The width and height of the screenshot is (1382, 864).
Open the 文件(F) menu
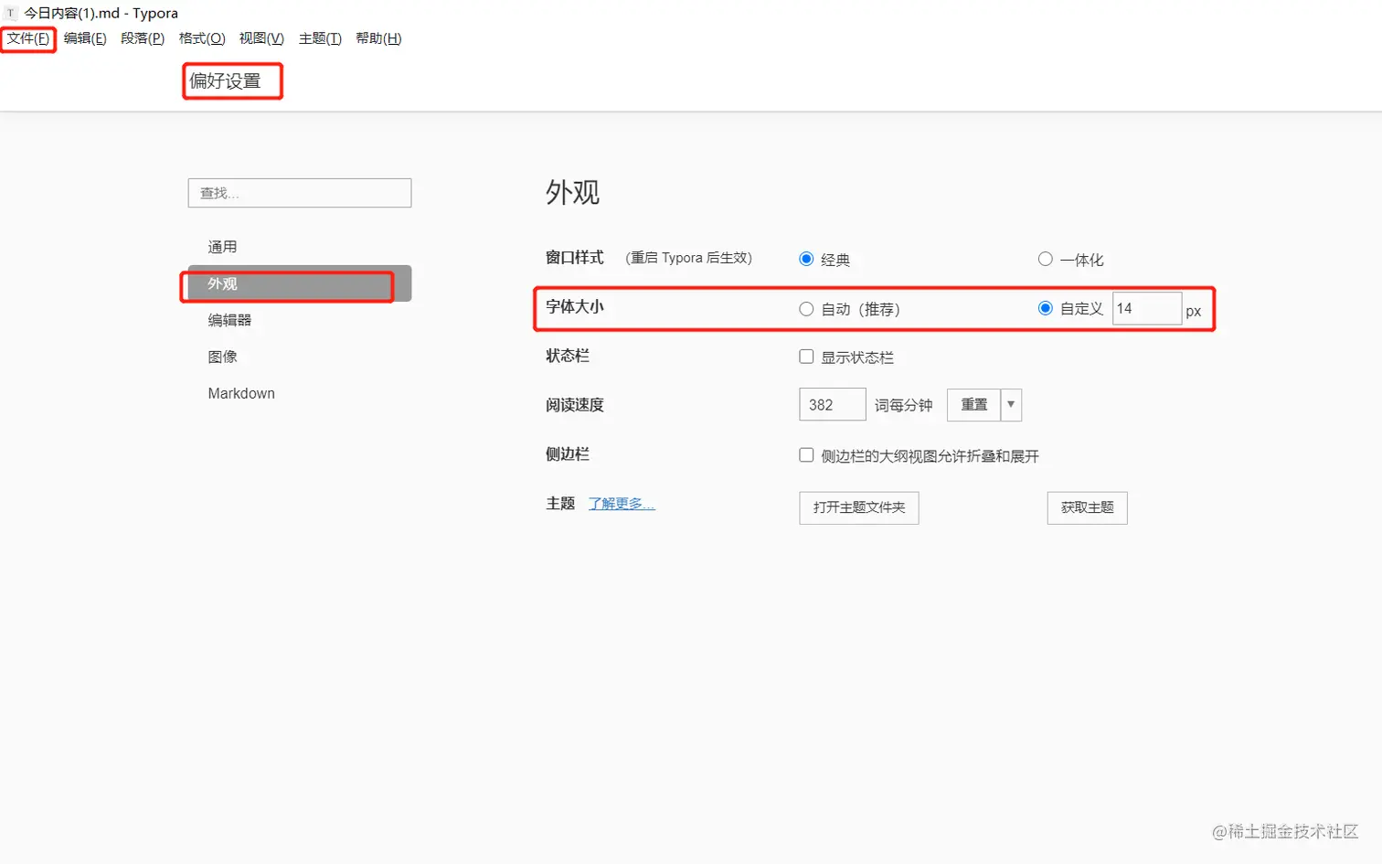click(x=28, y=38)
